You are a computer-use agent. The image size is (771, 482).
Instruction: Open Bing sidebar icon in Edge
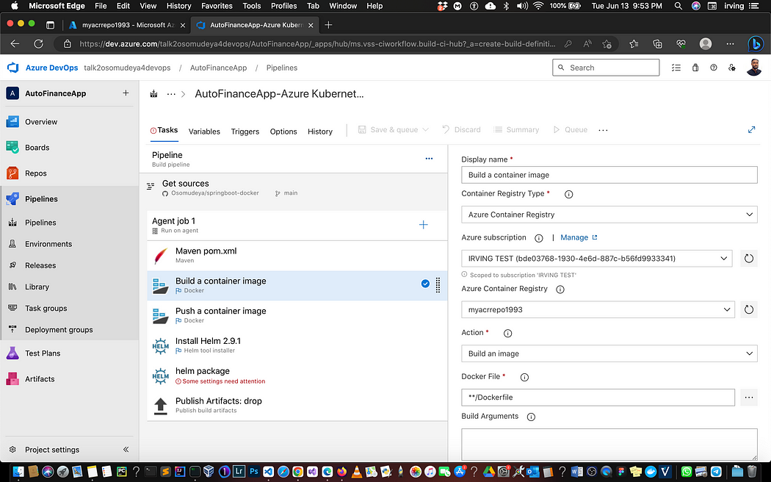pyautogui.click(x=756, y=44)
